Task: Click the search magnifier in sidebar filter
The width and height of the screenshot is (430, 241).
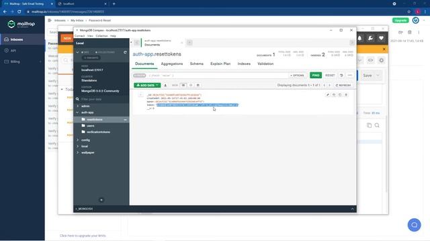Action: tap(78, 99)
